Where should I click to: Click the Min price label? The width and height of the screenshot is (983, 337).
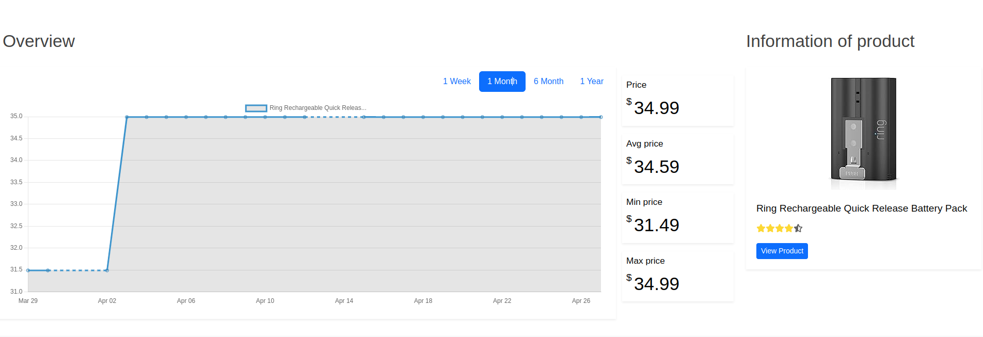coord(644,202)
